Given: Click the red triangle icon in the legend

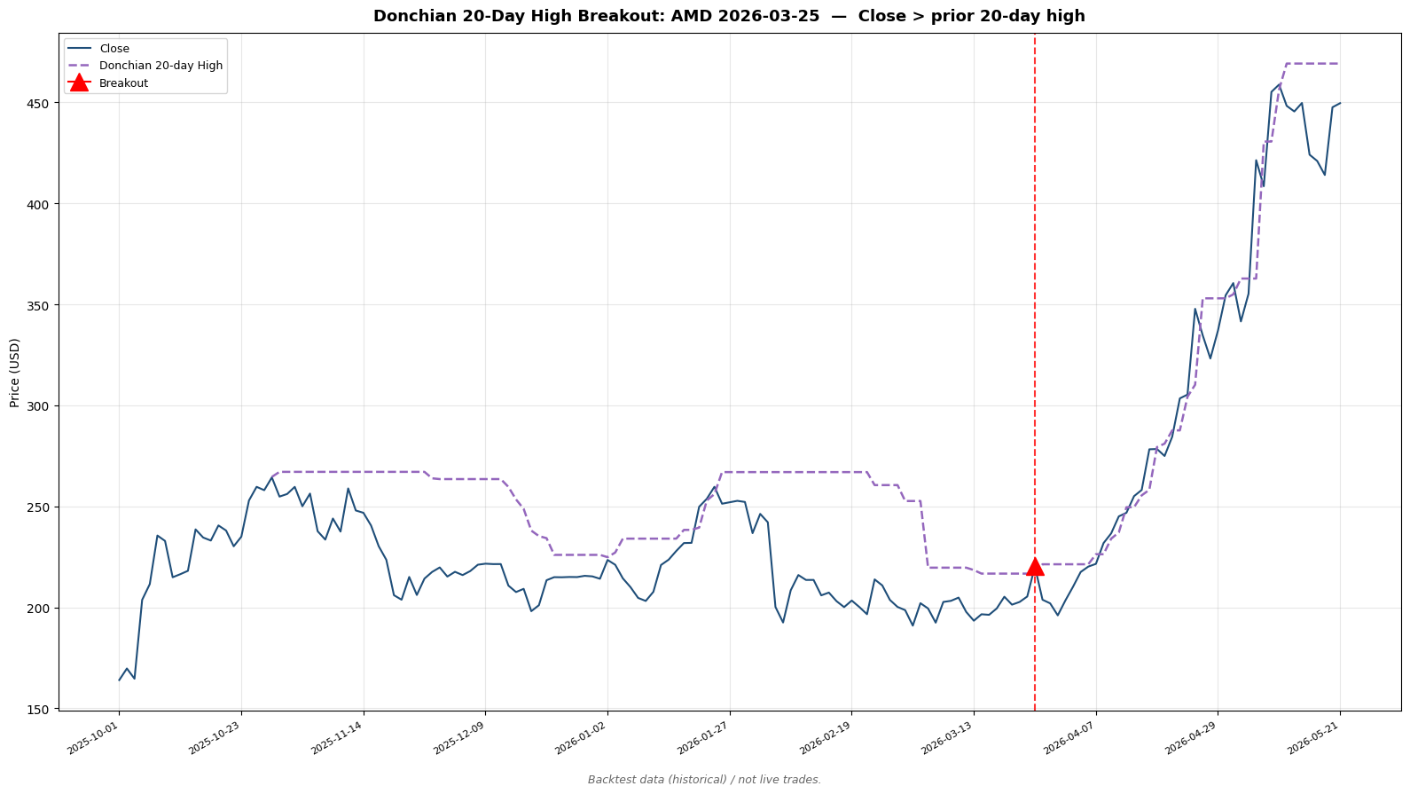Looking at the screenshot, I should pos(79,83).
